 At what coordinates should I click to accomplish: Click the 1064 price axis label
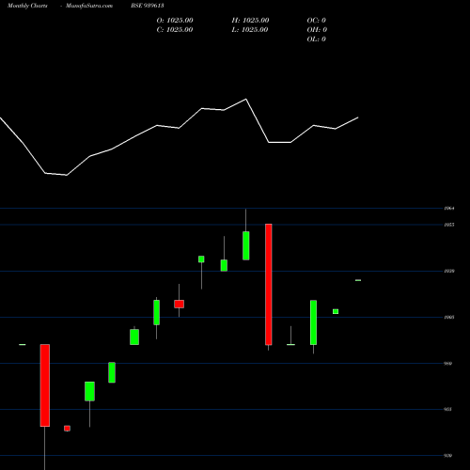[x=449, y=208]
